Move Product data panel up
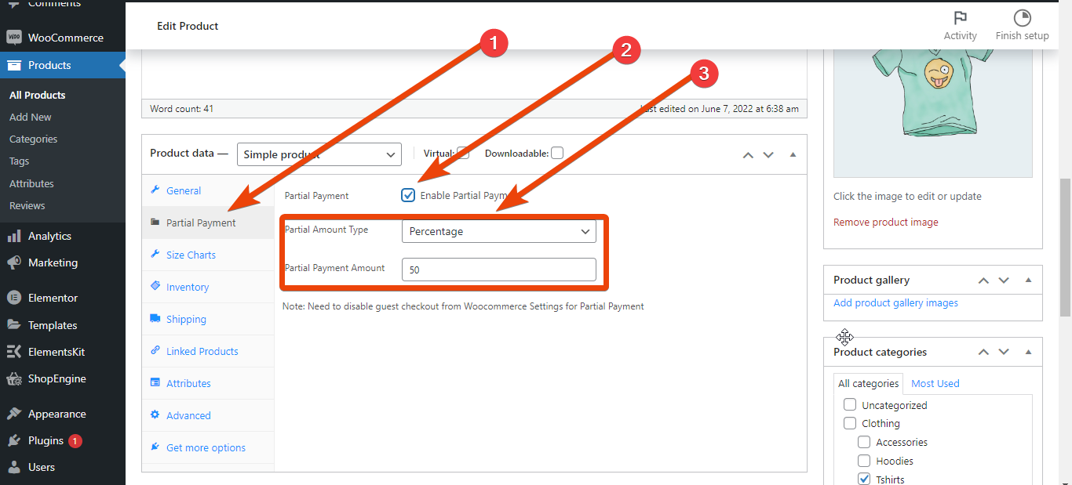Viewport: 1072px width, 485px height. pos(749,154)
